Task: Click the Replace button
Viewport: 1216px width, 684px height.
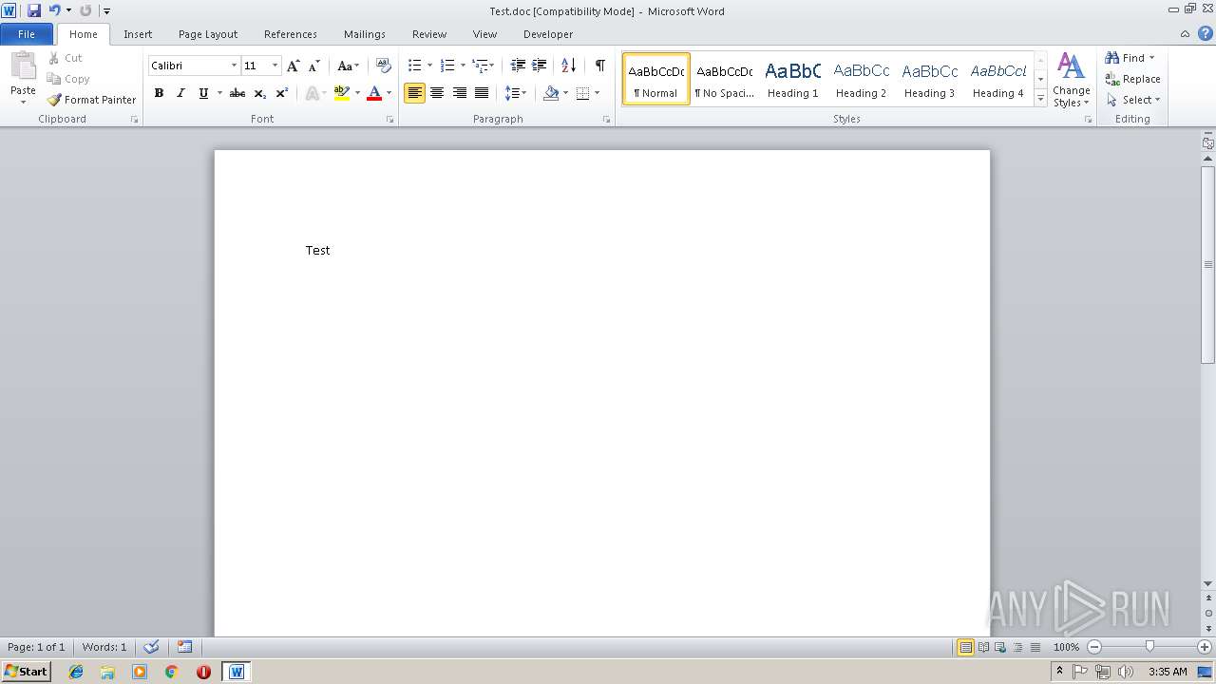Action: 1132,79
